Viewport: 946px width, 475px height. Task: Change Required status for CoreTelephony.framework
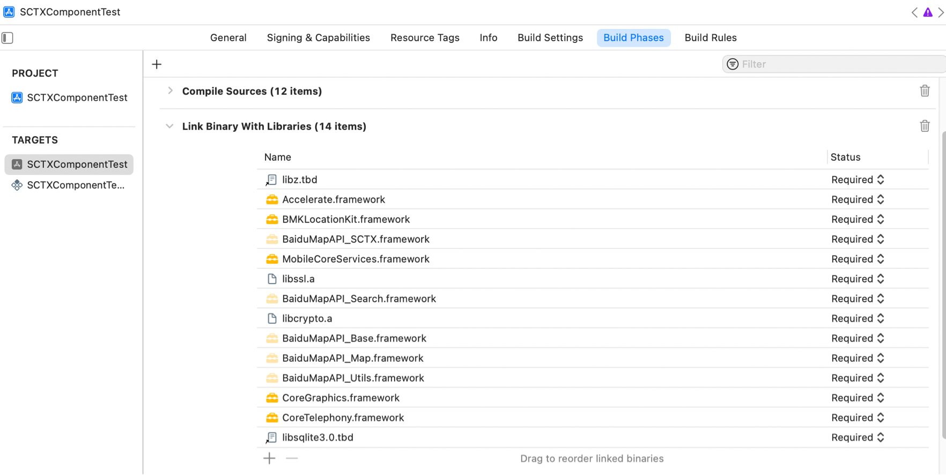[858, 418]
